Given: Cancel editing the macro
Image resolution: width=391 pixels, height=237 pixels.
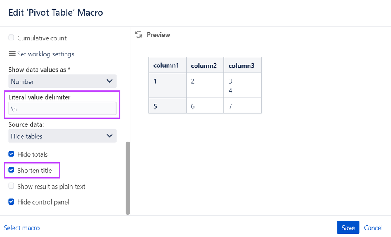Looking at the screenshot, I should (373, 228).
